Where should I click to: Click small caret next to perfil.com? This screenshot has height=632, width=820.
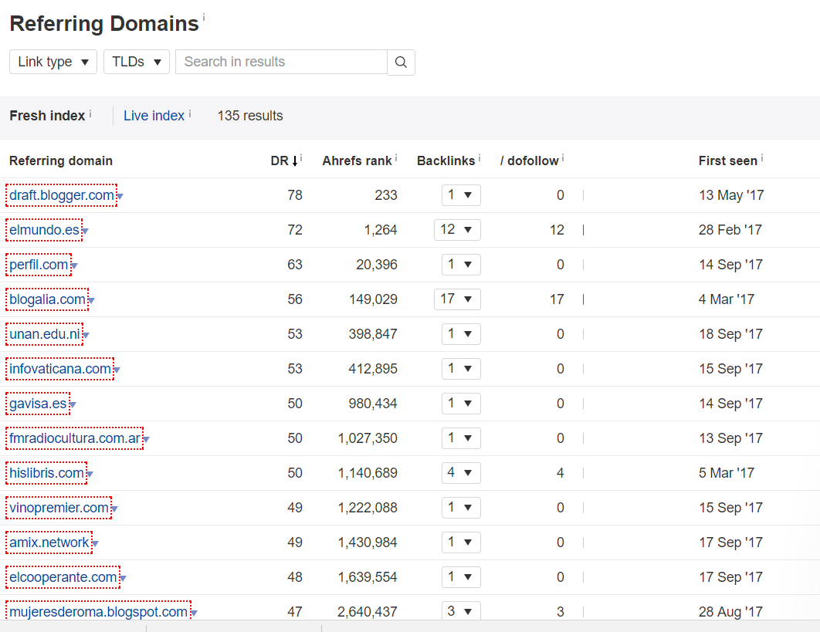pos(74,266)
